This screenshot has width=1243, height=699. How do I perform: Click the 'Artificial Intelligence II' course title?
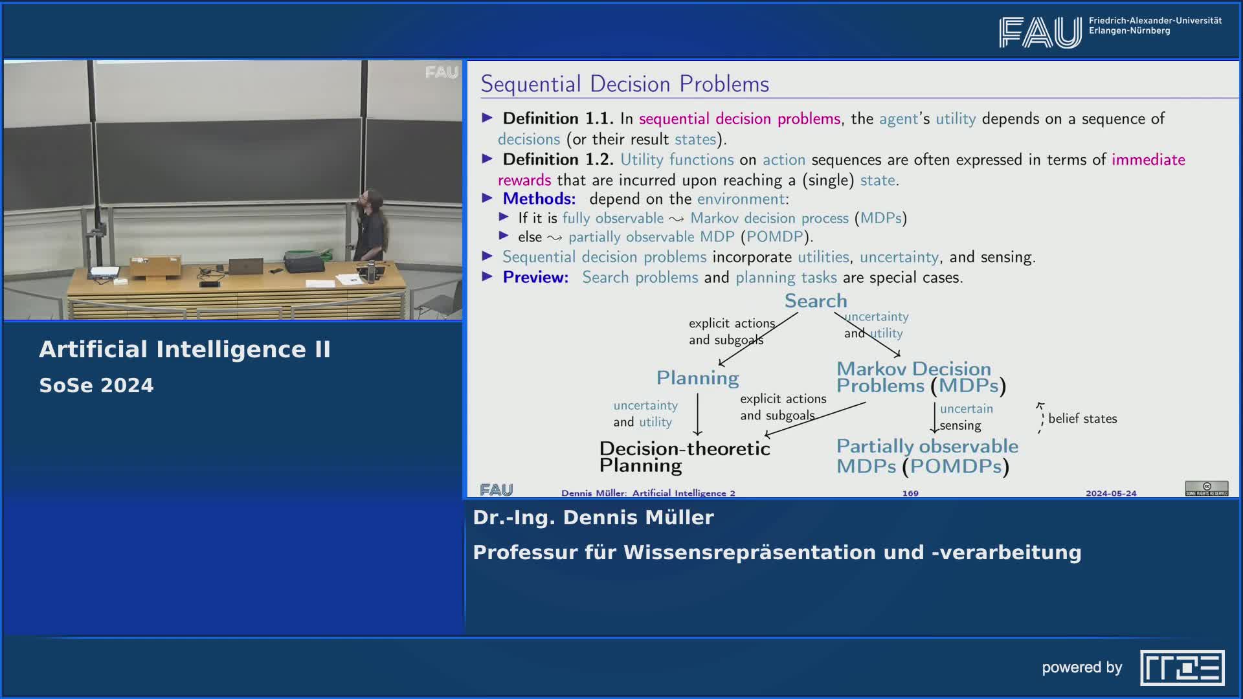pyautogui.click(x=185, y=349)
